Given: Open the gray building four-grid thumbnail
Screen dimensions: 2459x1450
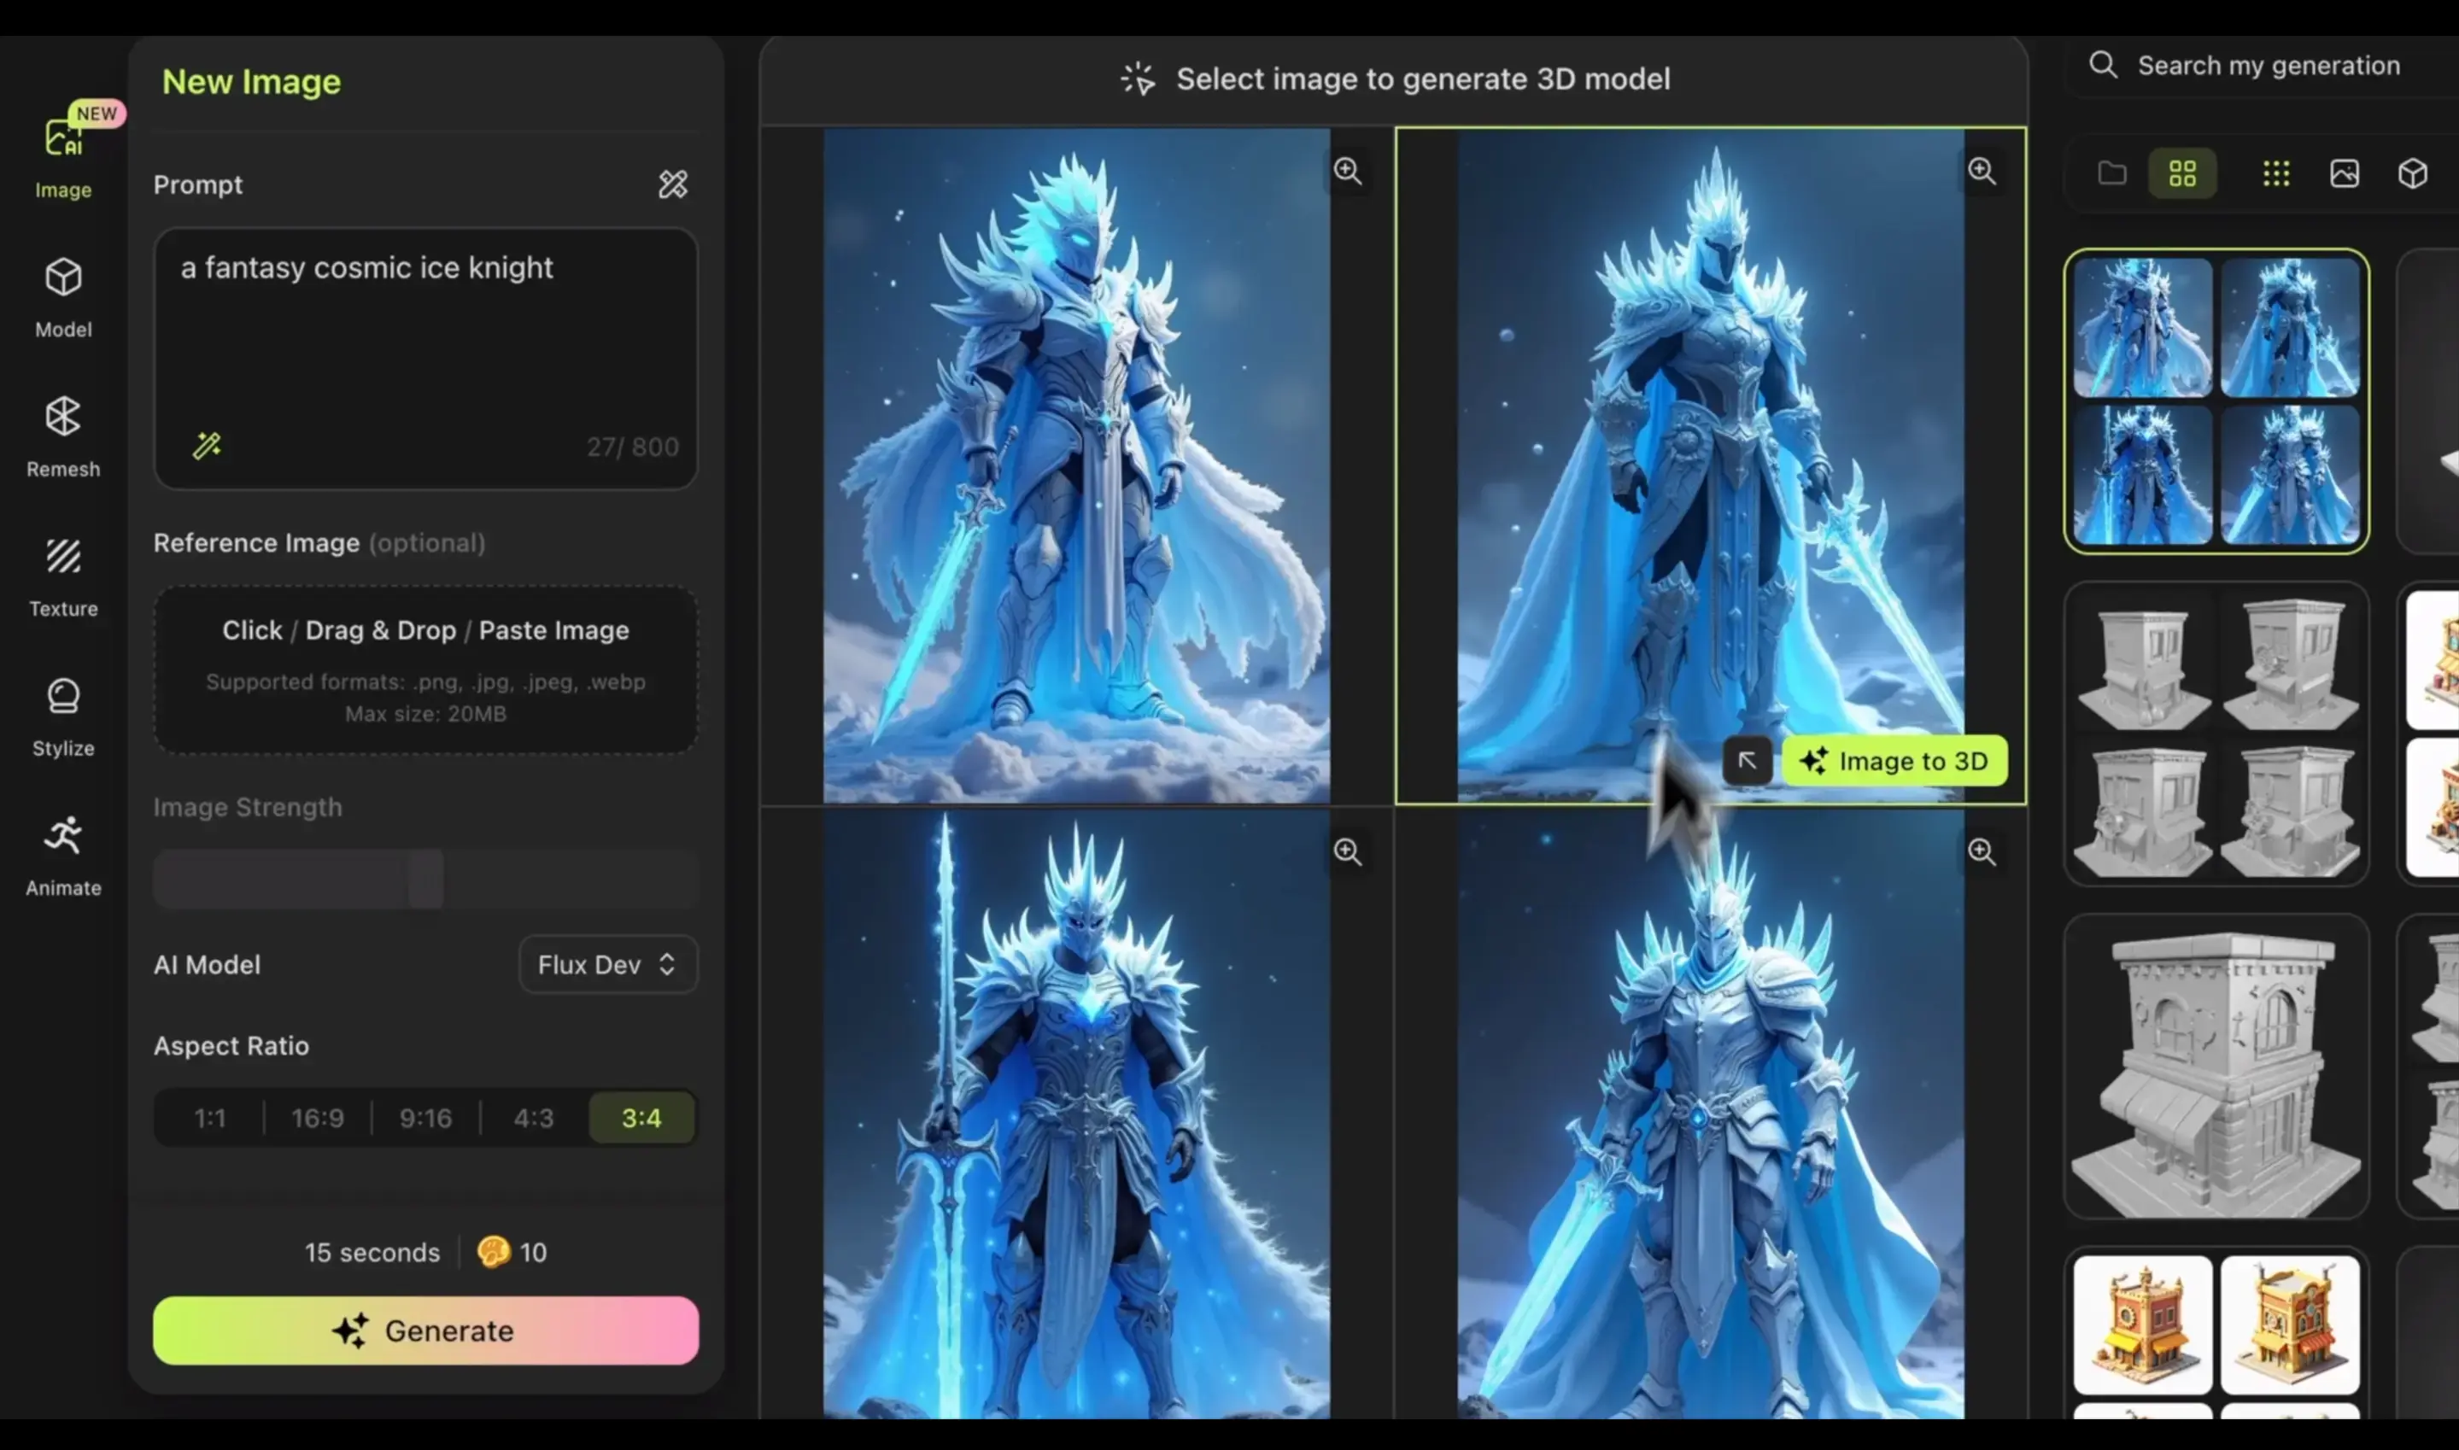Looking at the screenshot, I should pyautogui.click(x=2215, y=734).
